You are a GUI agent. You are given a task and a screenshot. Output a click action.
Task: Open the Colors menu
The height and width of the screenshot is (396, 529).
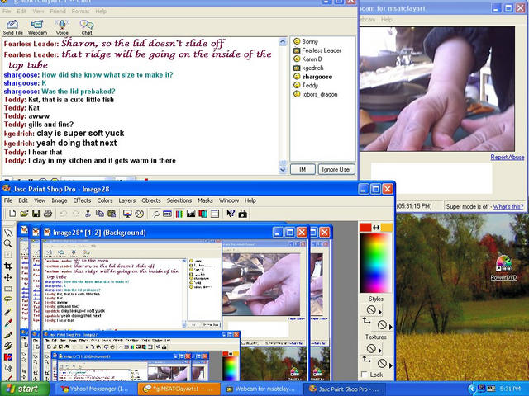pyautogui.click(x=105, y=200)
